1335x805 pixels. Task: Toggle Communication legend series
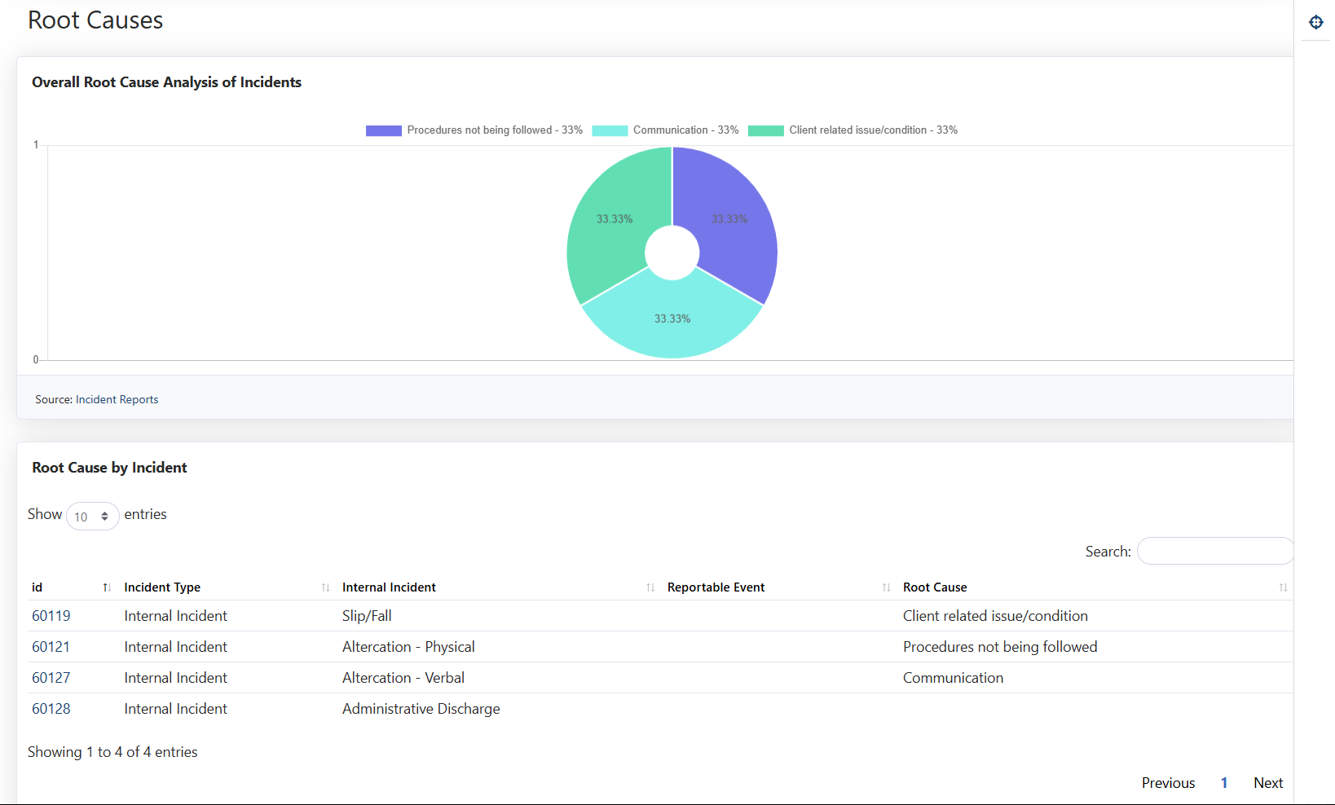[665, 130]
